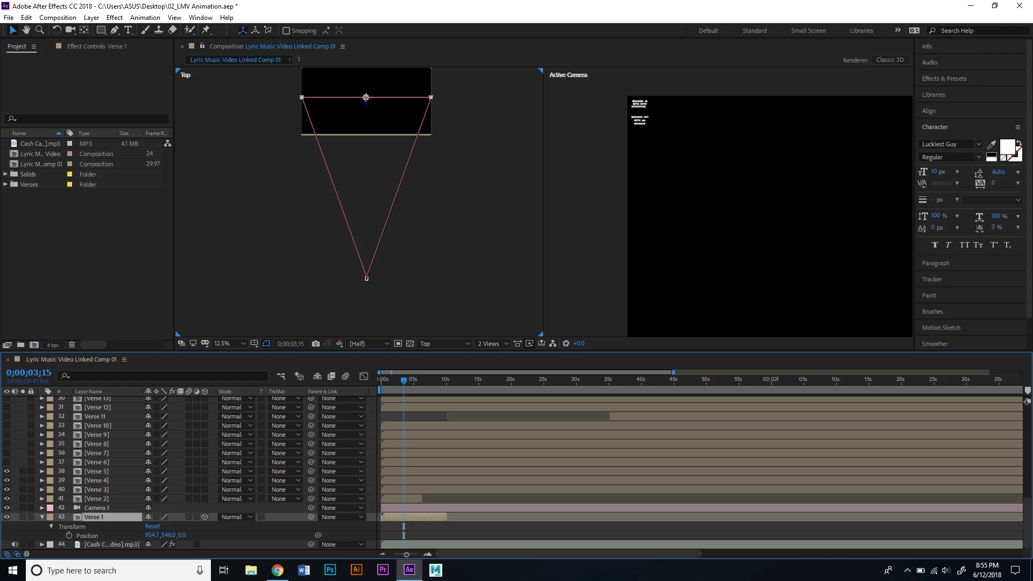Click the take snapshot camera icon

pyautogui.click(x=316, y=344)
